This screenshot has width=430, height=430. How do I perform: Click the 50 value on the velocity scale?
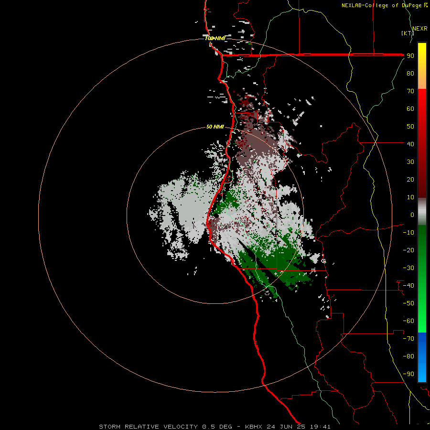(410, 127)
